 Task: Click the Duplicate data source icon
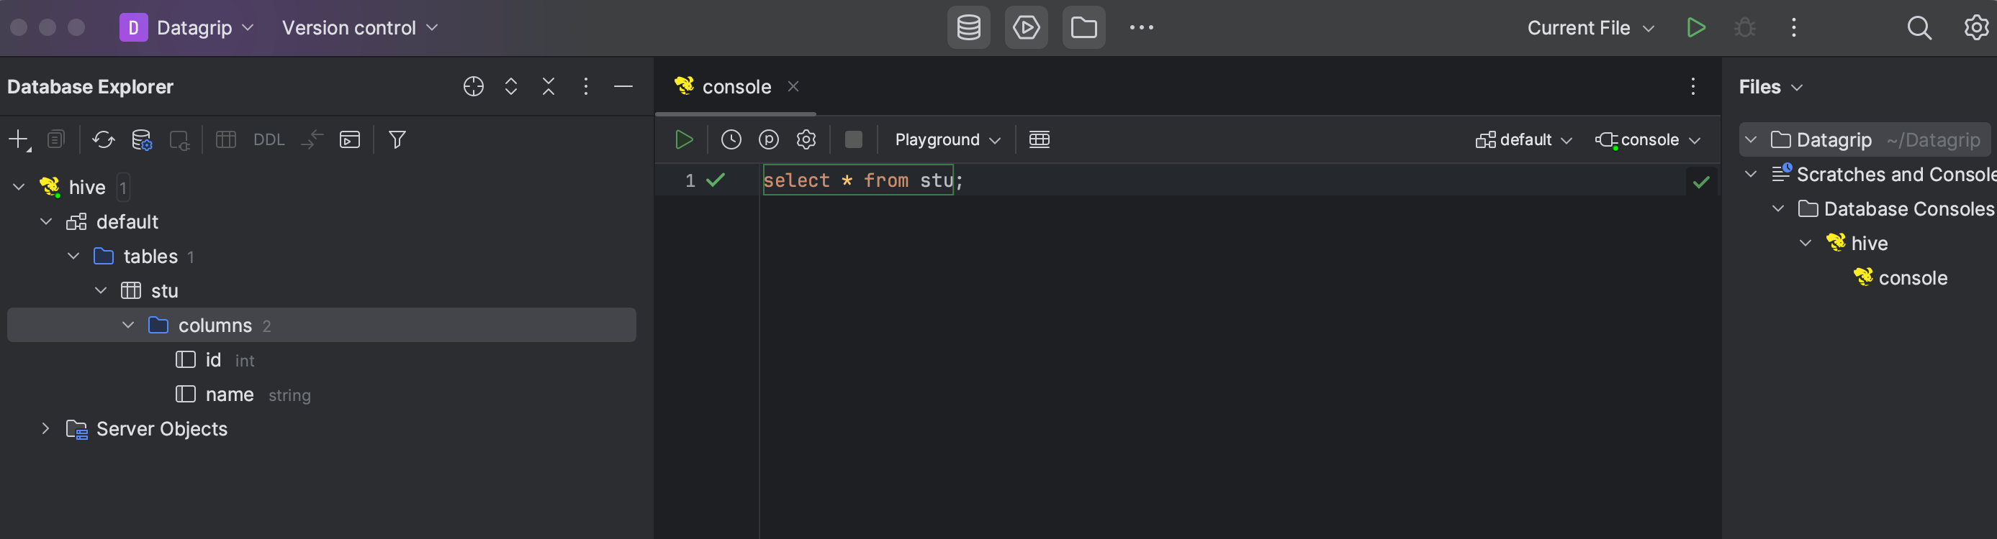(56, 140)
